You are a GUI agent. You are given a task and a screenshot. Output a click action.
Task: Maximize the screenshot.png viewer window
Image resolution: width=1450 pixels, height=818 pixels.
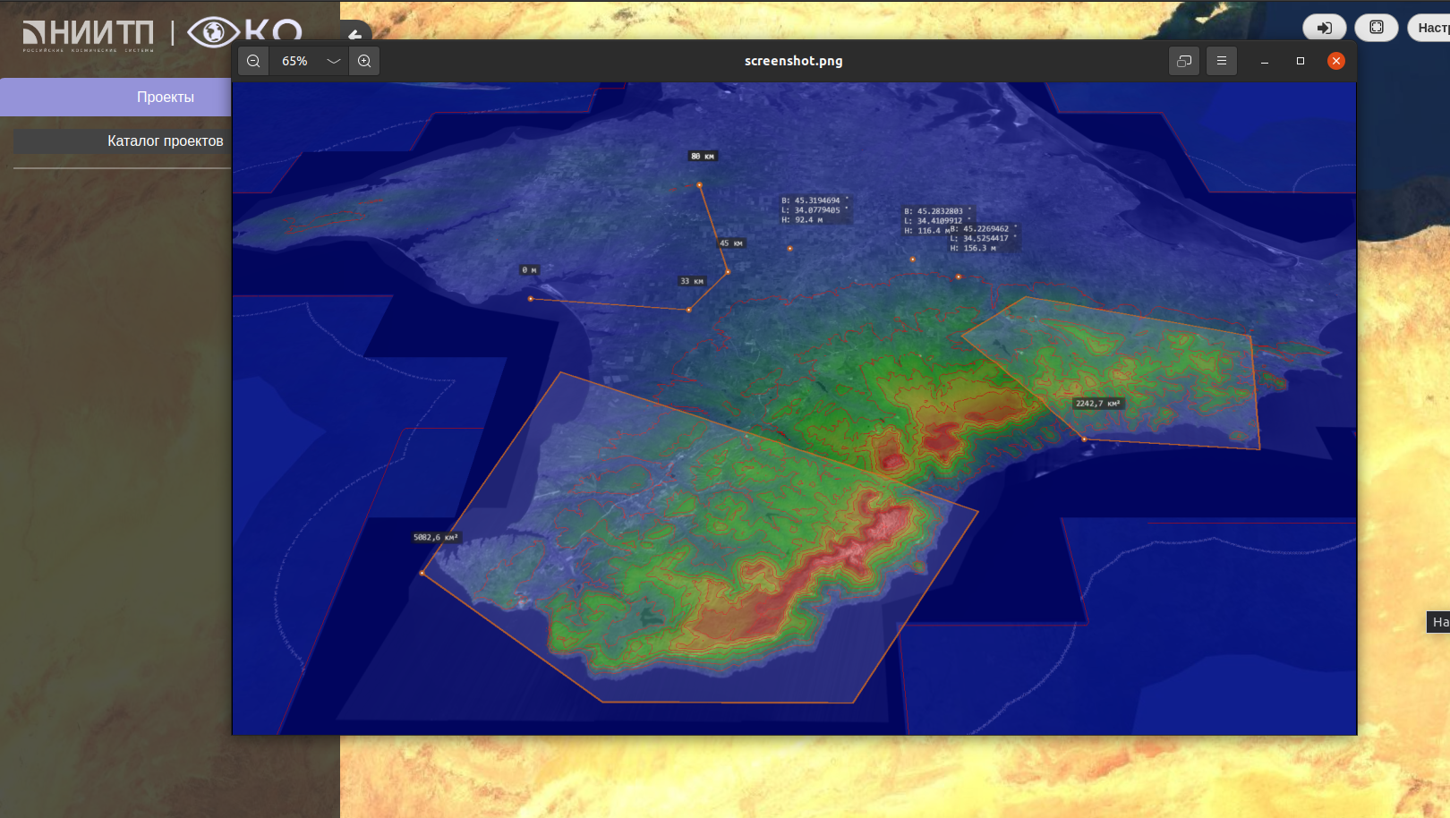pos(1301,61)
